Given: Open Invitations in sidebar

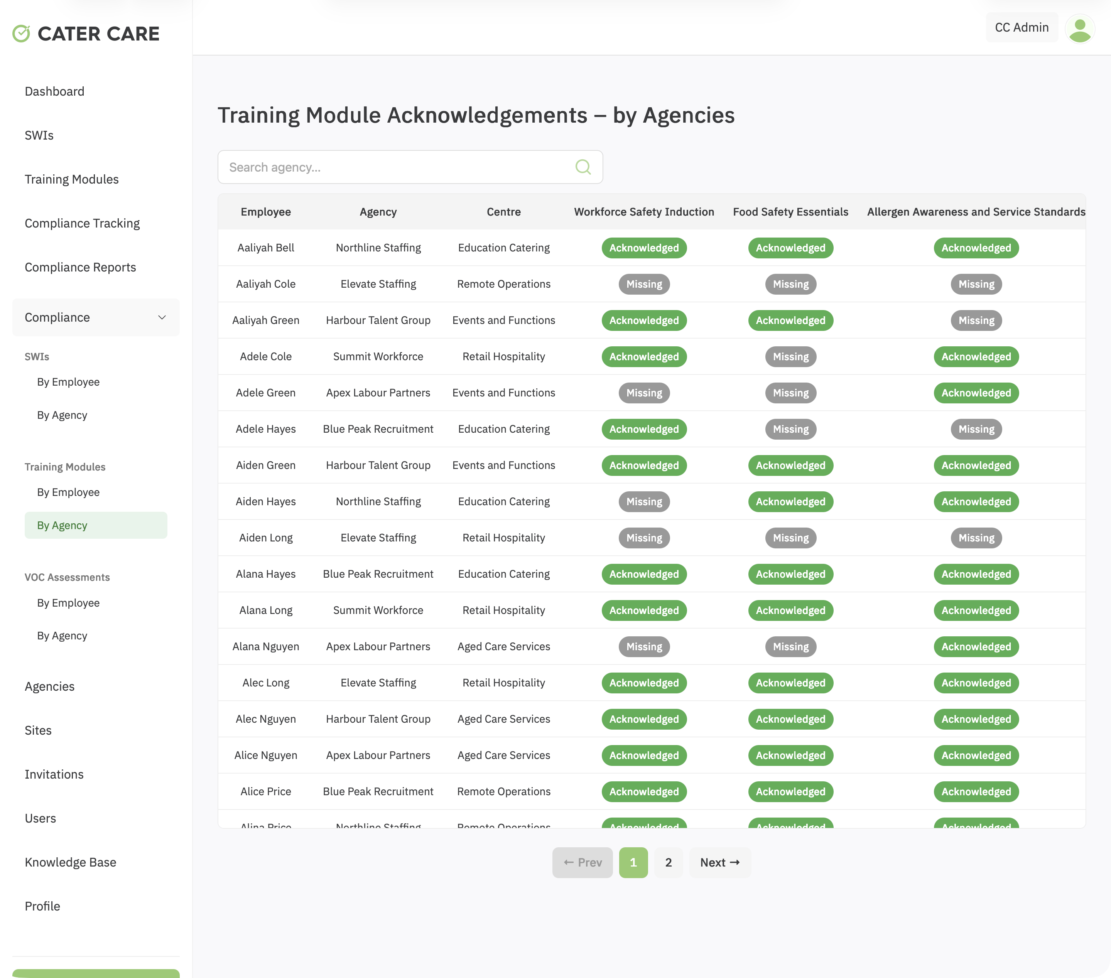Looking at the screenshot, I should [x=54, y=774].
